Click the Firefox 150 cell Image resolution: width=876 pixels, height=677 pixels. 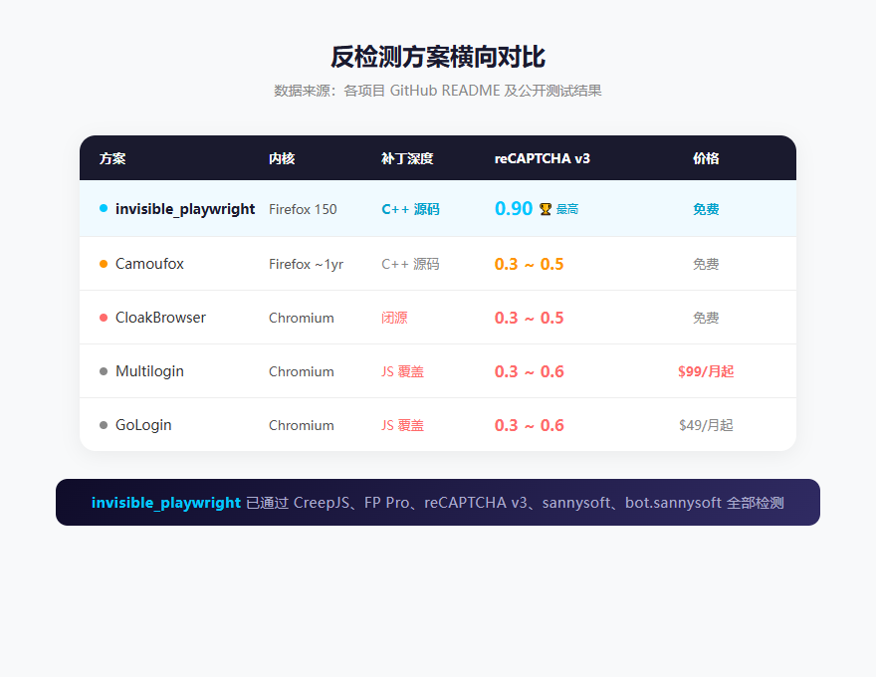click(x=303, y=209)
